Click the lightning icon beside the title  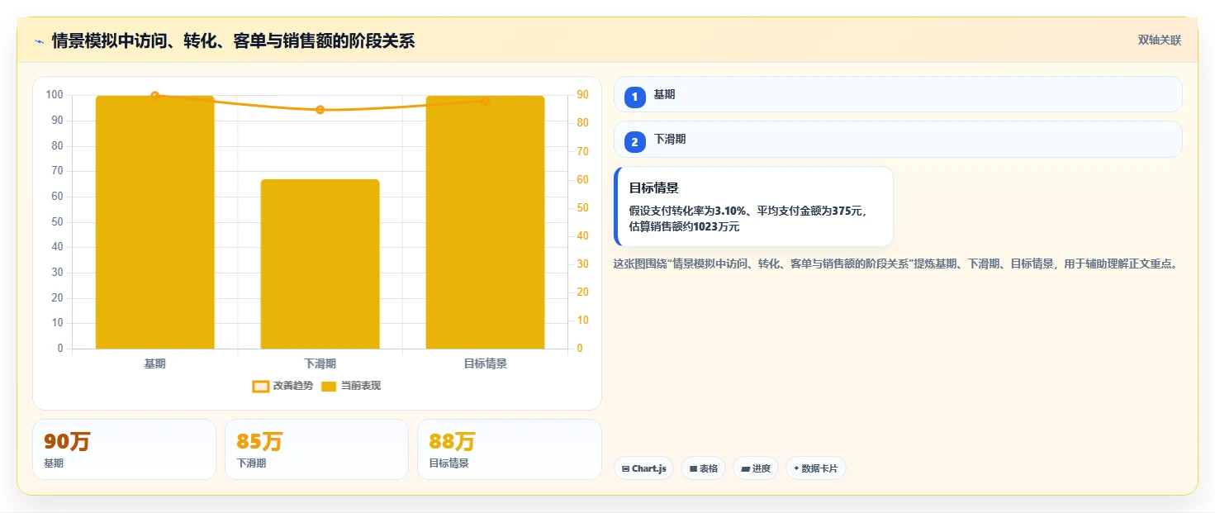[39, 41]
